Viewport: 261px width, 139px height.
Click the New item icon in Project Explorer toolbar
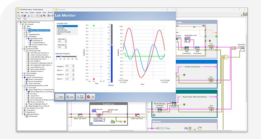tap(19, 15)
